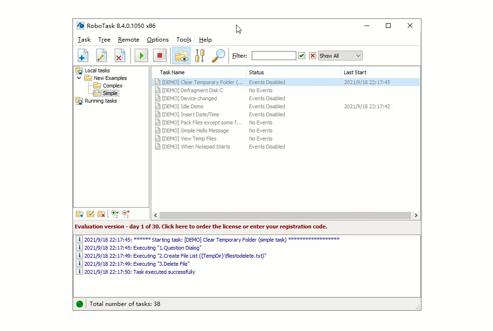
Task: Open the Options menu
Action: [x=157, y=40]
